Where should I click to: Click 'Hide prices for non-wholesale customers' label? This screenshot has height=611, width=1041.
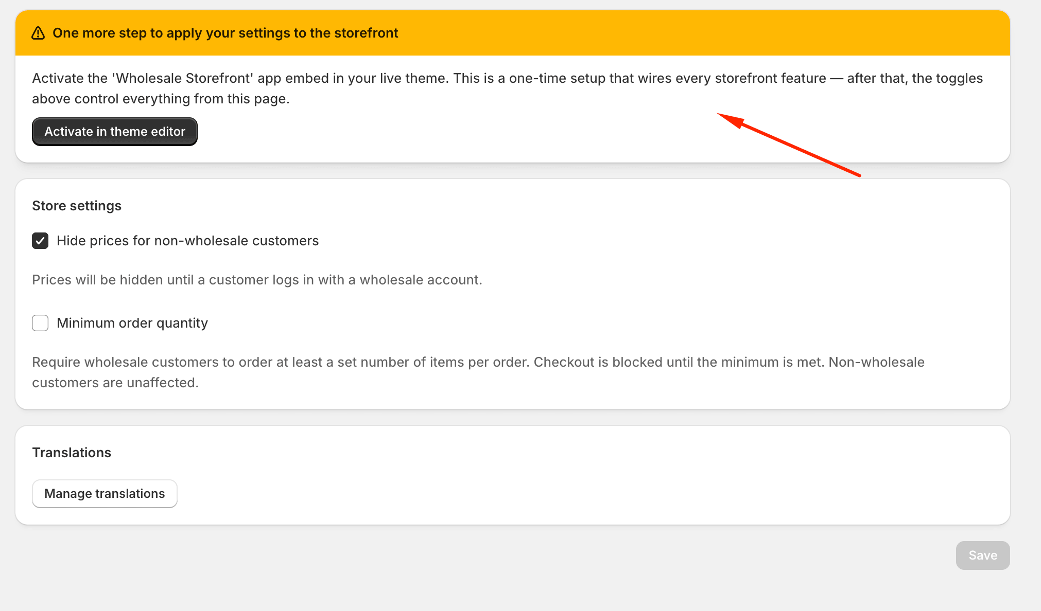[188, 241]
